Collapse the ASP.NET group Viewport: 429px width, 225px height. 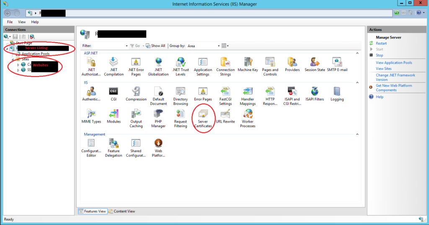(x=357, y=53)
